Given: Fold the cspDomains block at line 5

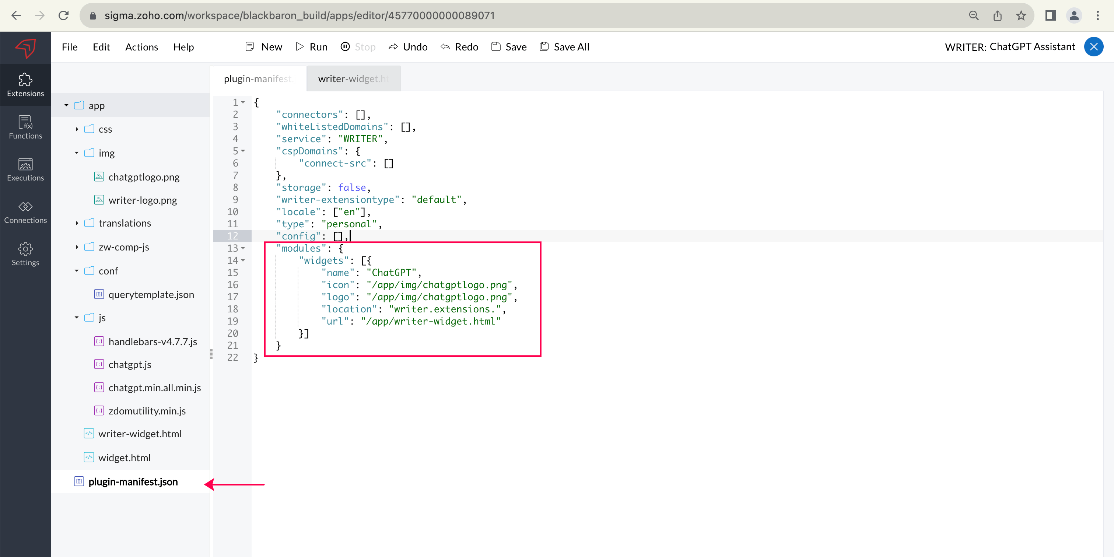Looking at the screenshot, I should [x=243, y=151].
